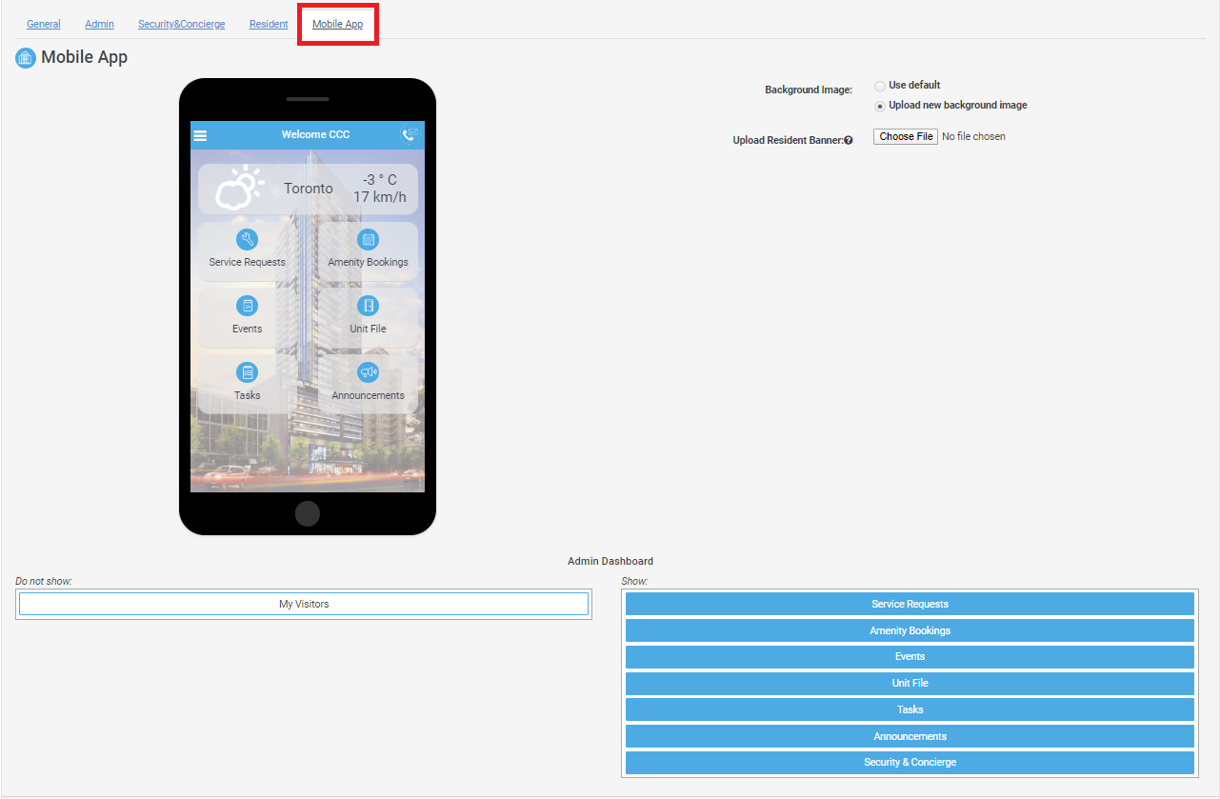Click the Amenity Bookings label in phone preview
The height and width of the screenshot is (799, 1220).
(368, 262)
